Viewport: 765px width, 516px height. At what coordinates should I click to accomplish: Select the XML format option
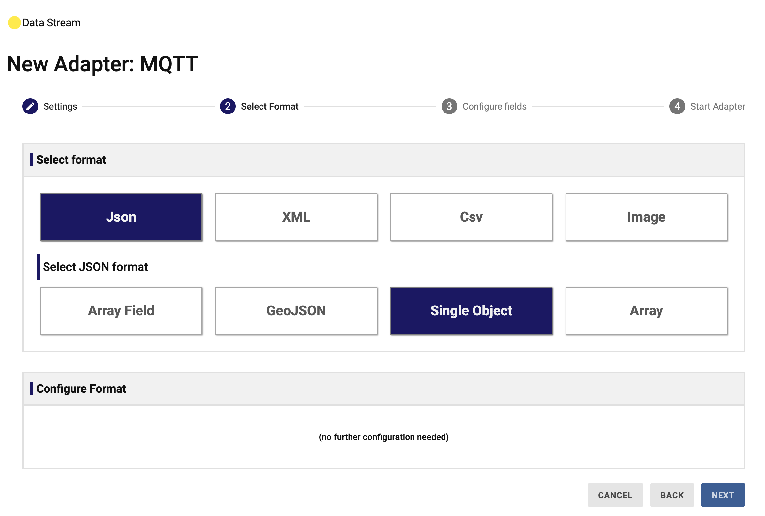[296, 217]
